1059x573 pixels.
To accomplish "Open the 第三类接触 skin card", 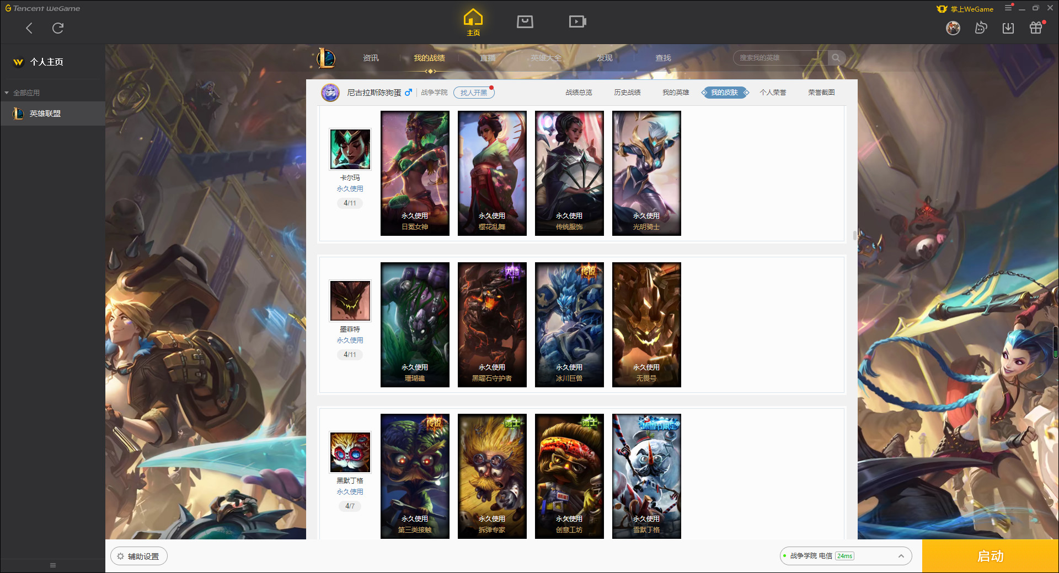I will [415, 476].
